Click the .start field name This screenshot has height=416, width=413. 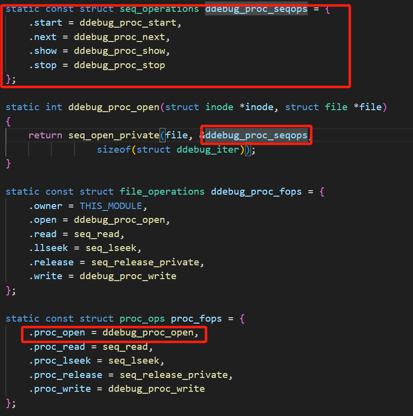click(45, 23)
